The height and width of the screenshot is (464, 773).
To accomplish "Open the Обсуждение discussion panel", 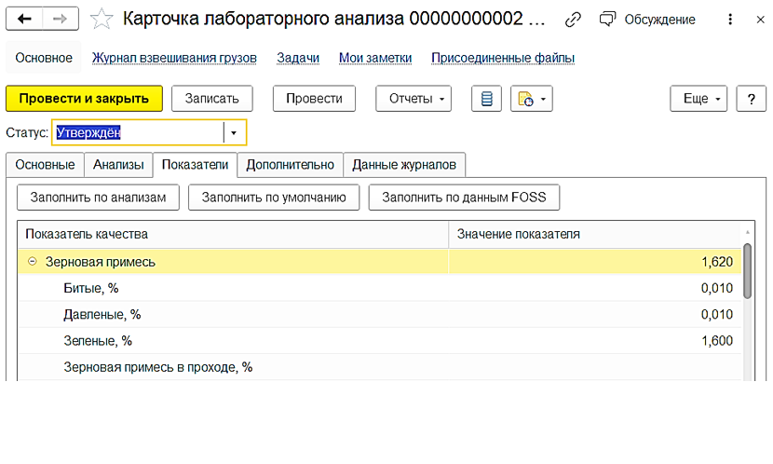I will tap(646, 20).
